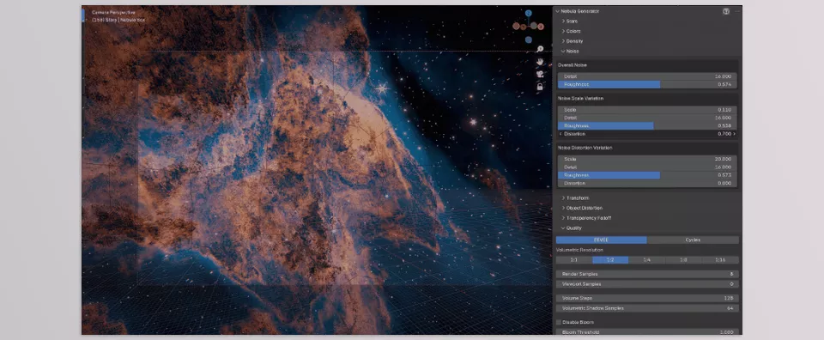The width and height of the screenshot is (824, 340).
Task: Expand the Colors section
Action: click(x=563, y=31)
